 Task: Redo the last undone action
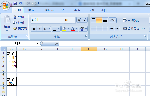[28, 3]
